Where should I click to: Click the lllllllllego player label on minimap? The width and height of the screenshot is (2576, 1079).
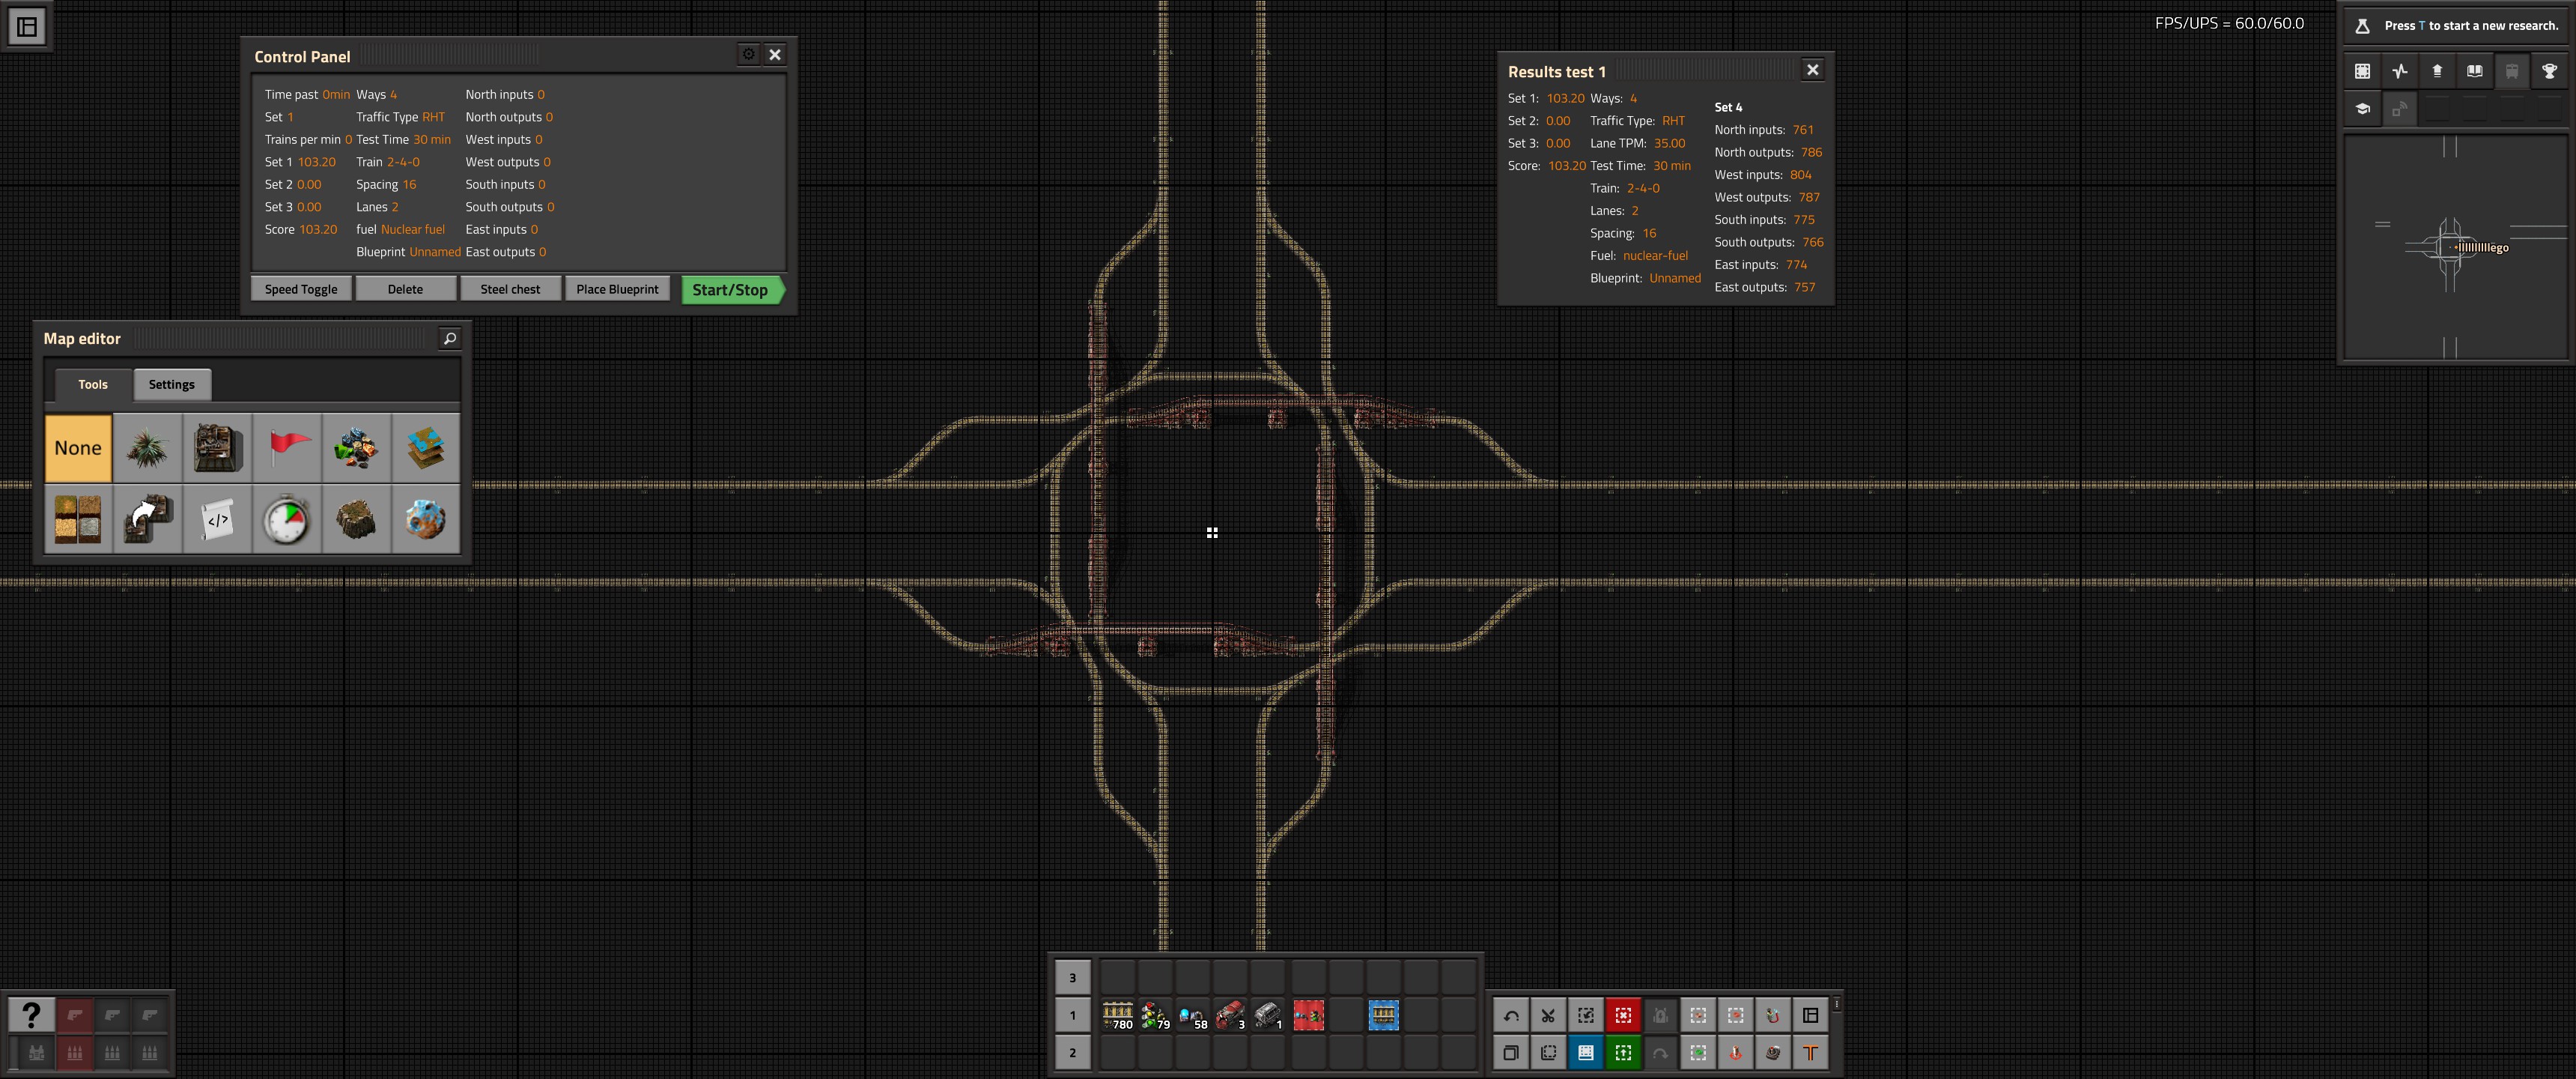[x=2483, y=247]
